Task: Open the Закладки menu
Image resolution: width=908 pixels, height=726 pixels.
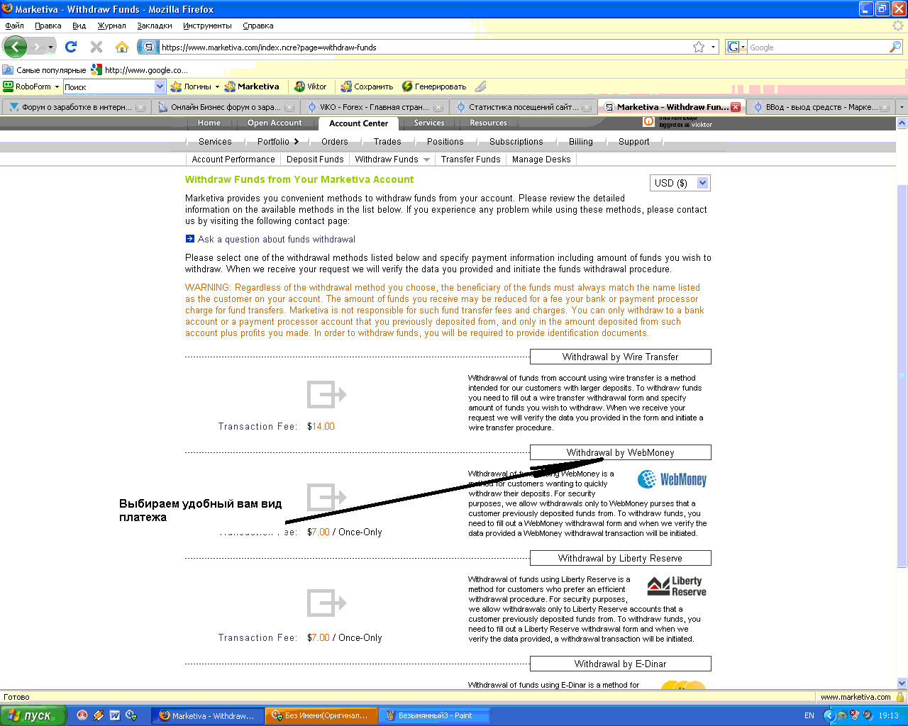Action: 155,26
